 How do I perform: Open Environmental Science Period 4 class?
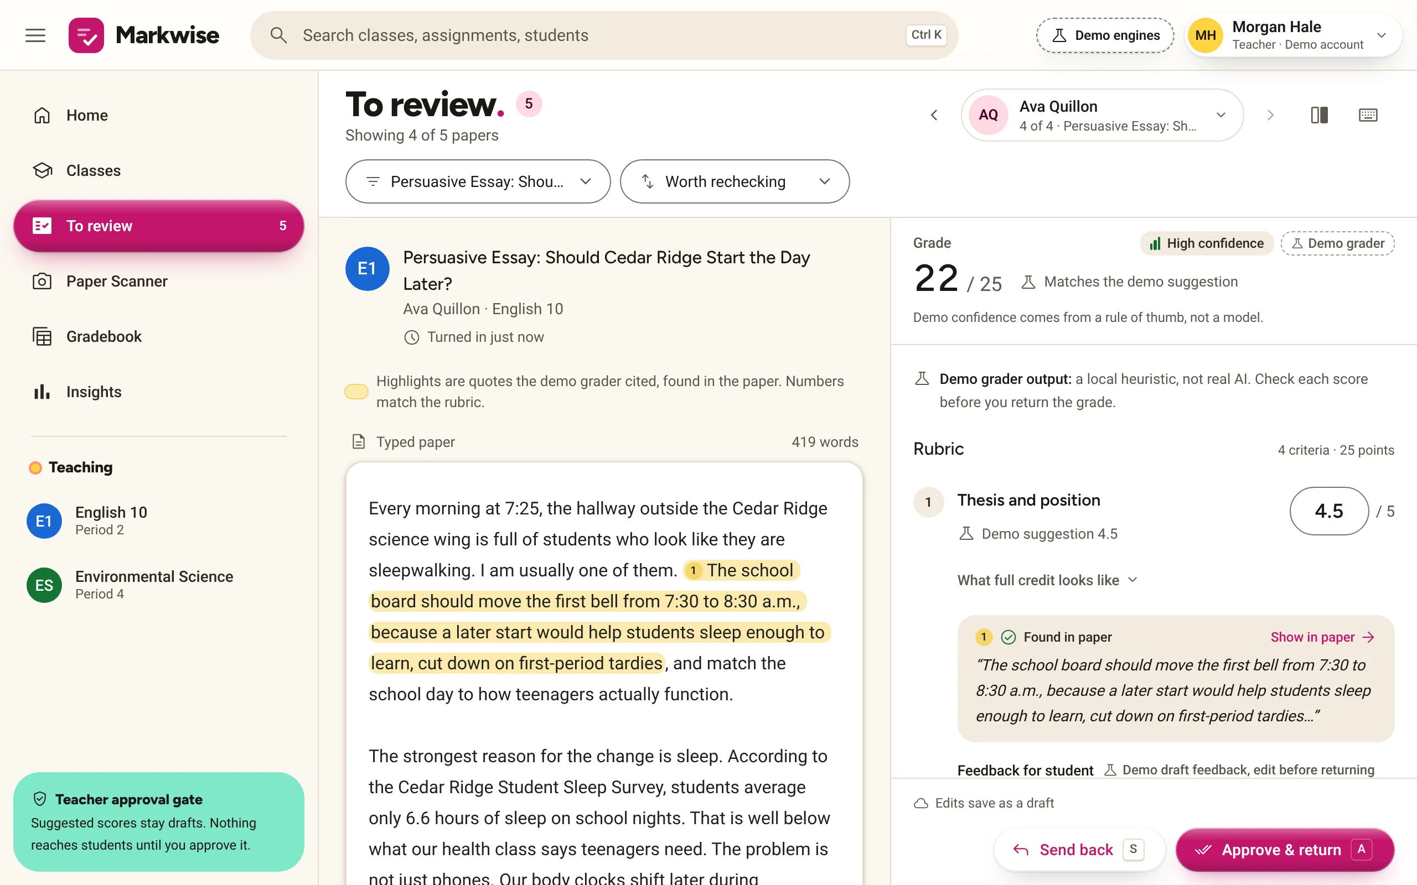tap(159, 585)
